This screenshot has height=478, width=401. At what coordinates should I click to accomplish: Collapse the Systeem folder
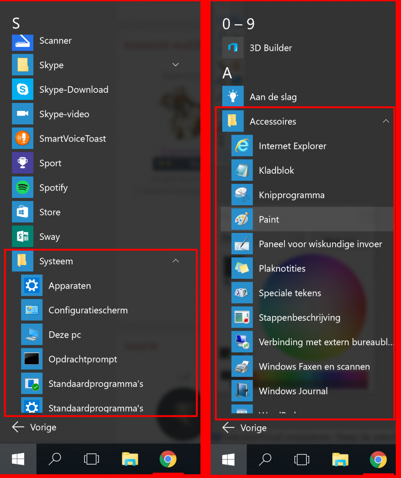175,261
